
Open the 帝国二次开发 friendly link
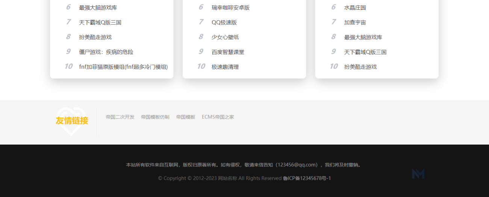pyautogui.click(x=120, y=117)
